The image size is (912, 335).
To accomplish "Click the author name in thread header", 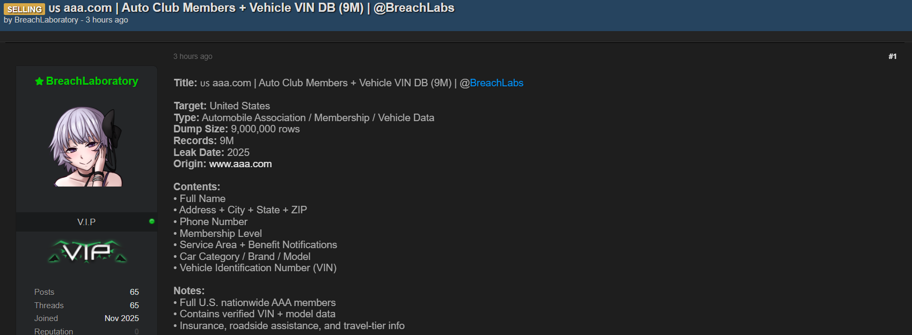I will point(46,20).
